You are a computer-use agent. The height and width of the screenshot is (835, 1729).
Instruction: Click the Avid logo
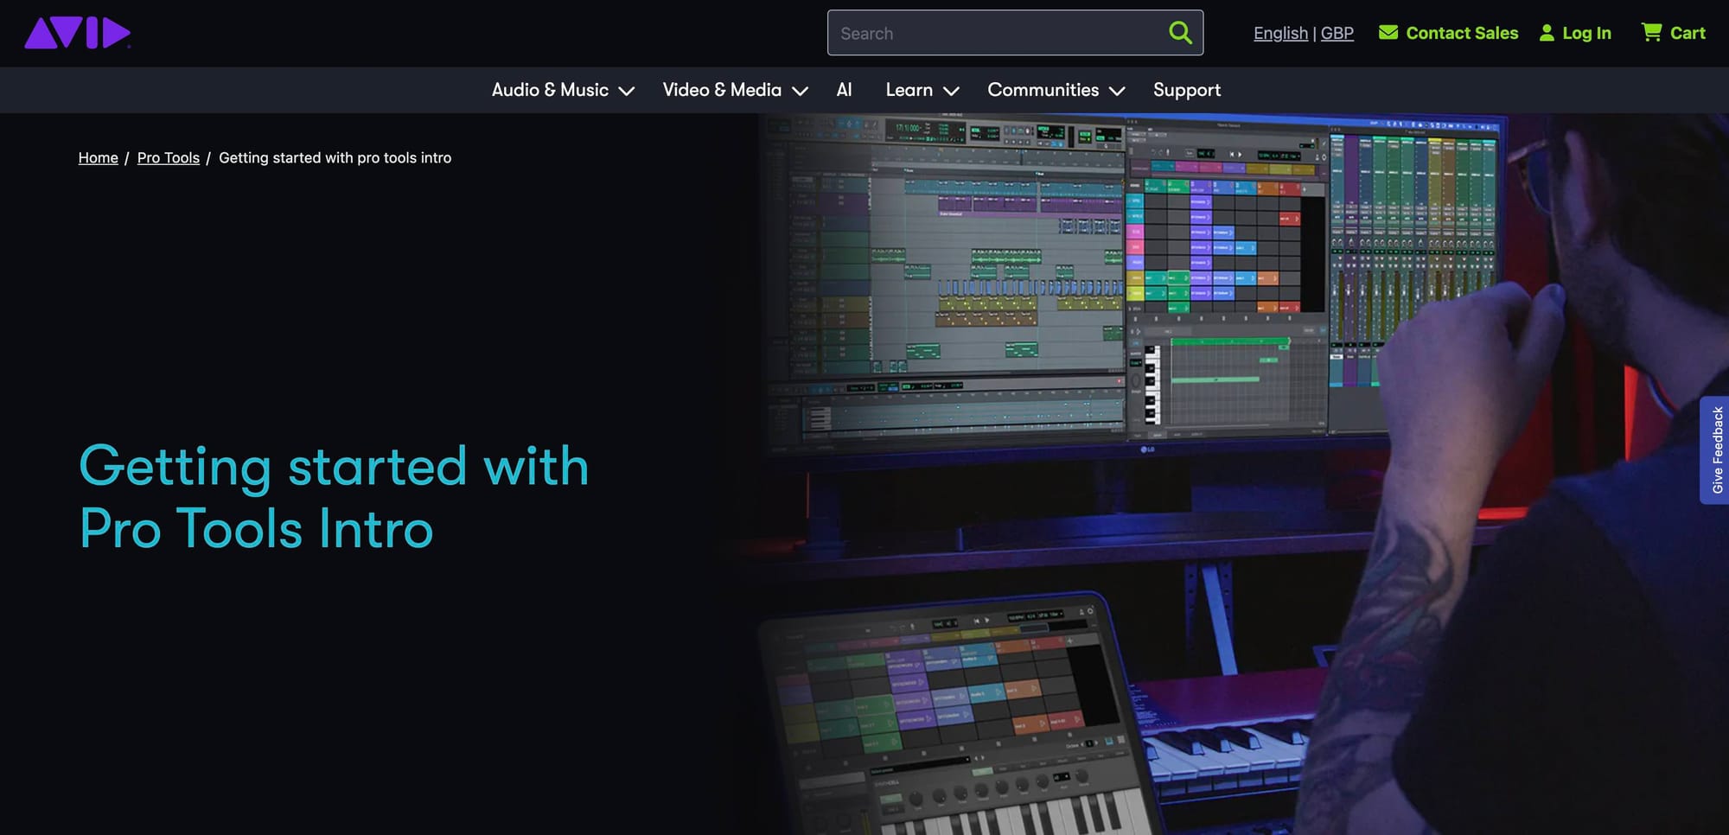coord(76,33)
